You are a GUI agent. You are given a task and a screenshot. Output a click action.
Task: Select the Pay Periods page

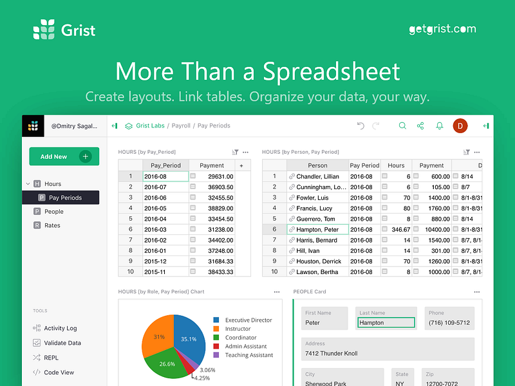click(x=61, y=198)
